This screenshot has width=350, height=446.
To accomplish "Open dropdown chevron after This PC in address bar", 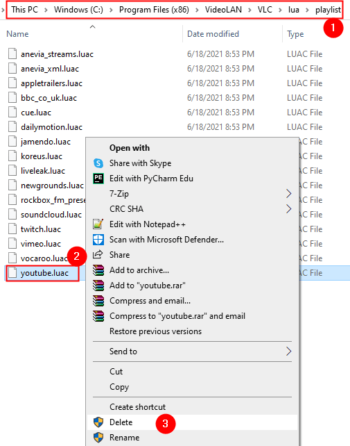I will [x=46, y=10].
